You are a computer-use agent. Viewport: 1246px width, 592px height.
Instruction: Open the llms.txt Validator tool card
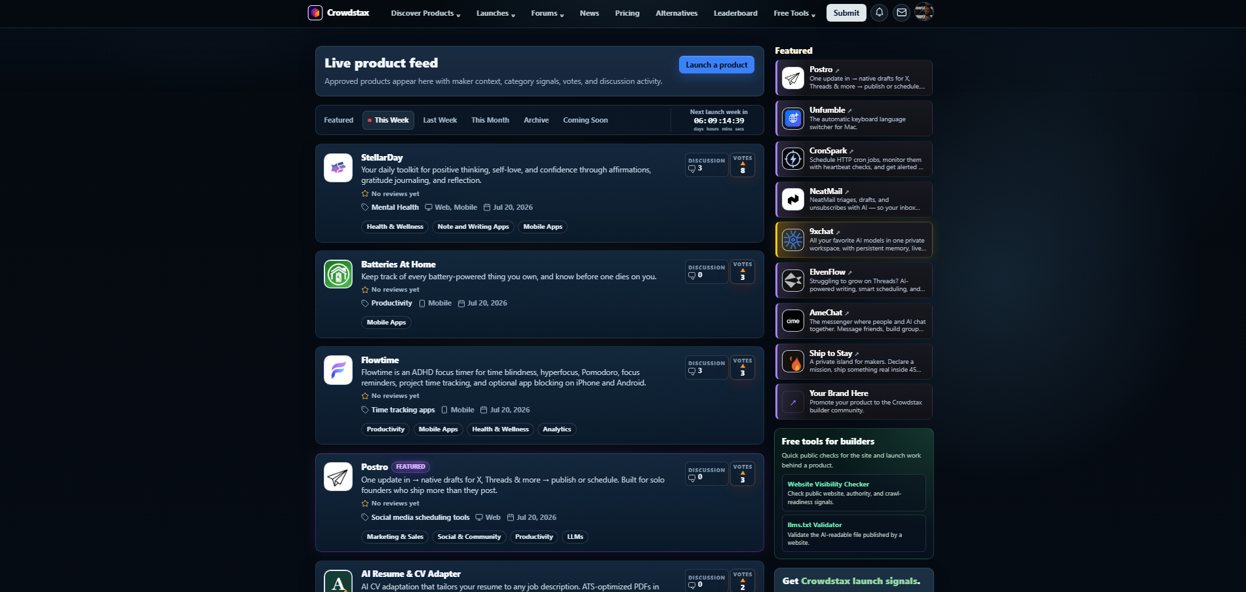853,533
